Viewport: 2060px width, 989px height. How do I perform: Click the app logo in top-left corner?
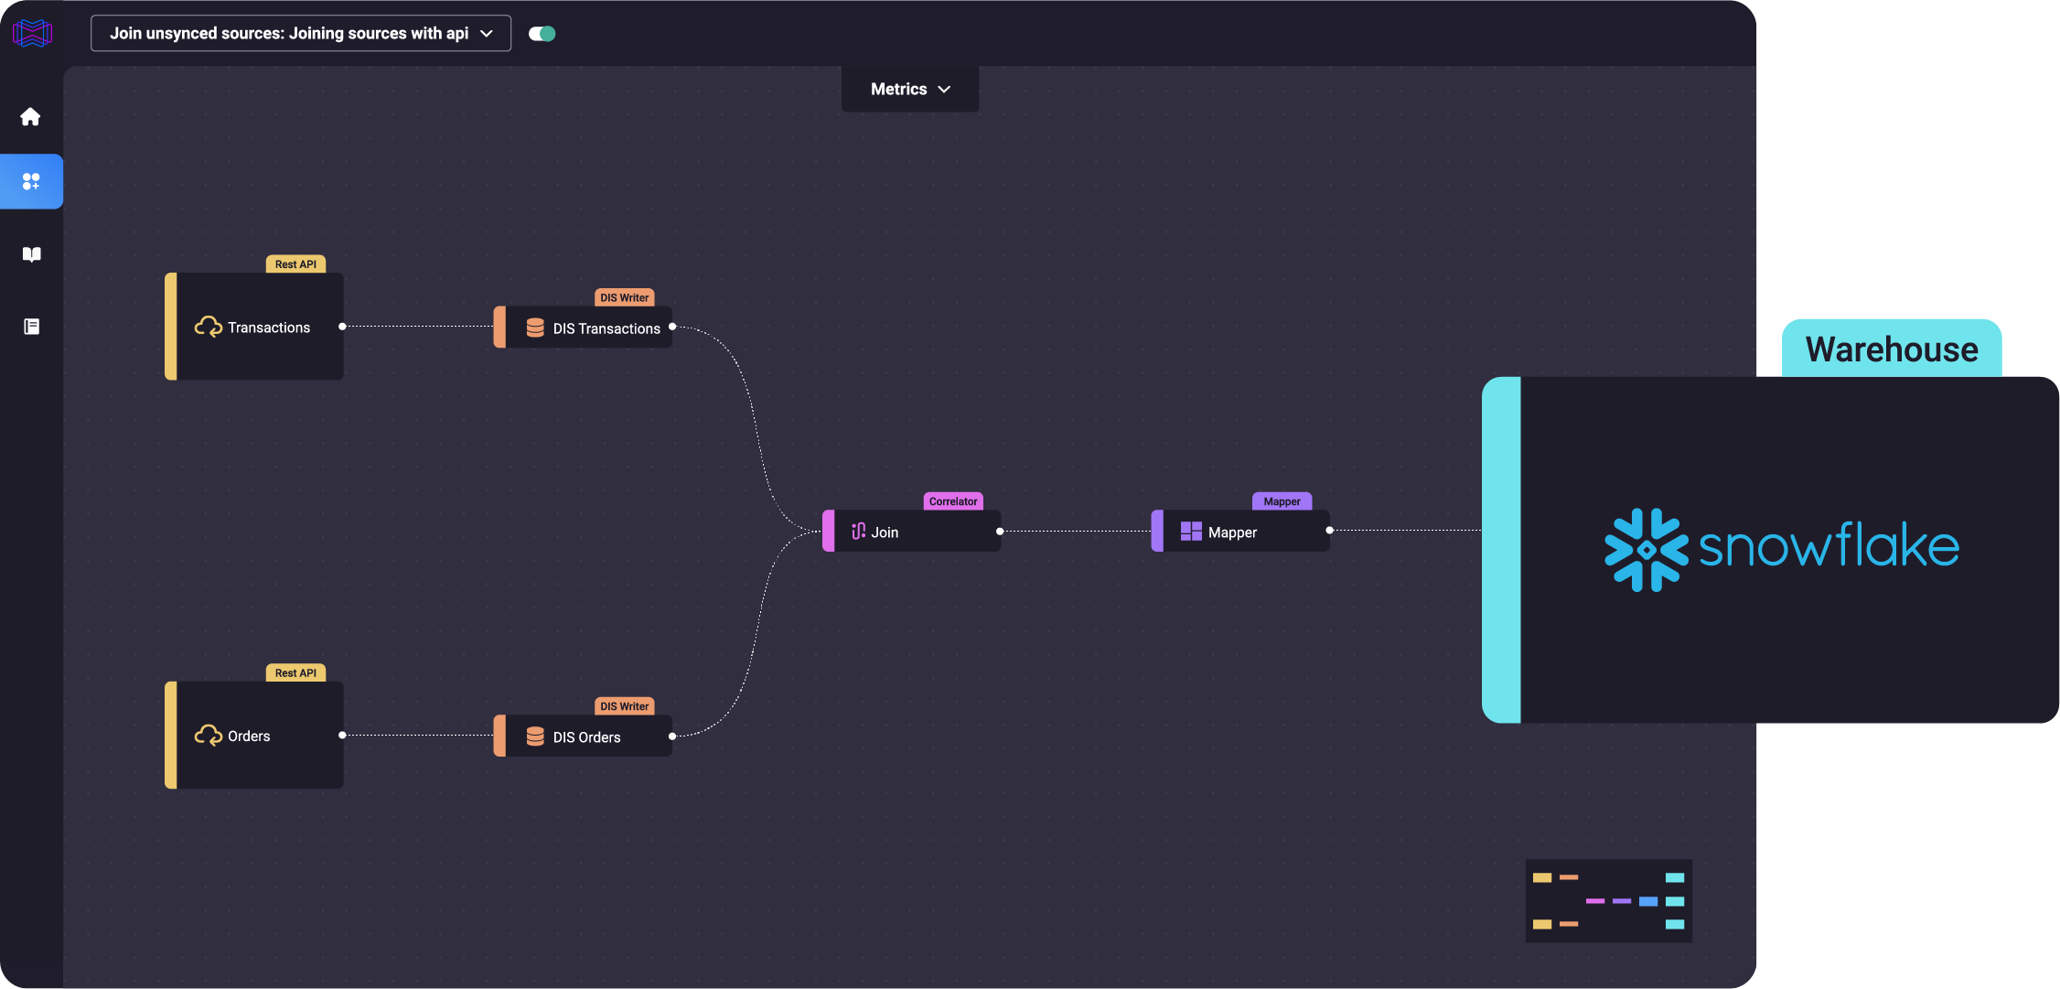click(x=32, y=33)
